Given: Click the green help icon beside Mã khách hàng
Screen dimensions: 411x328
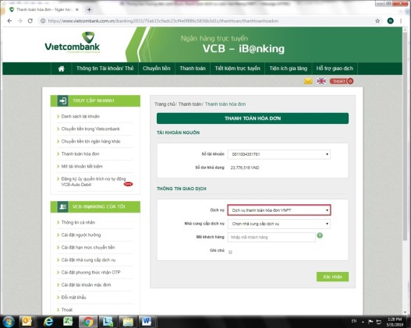Looking at the screenshot, I should click(x=320, y=235).
